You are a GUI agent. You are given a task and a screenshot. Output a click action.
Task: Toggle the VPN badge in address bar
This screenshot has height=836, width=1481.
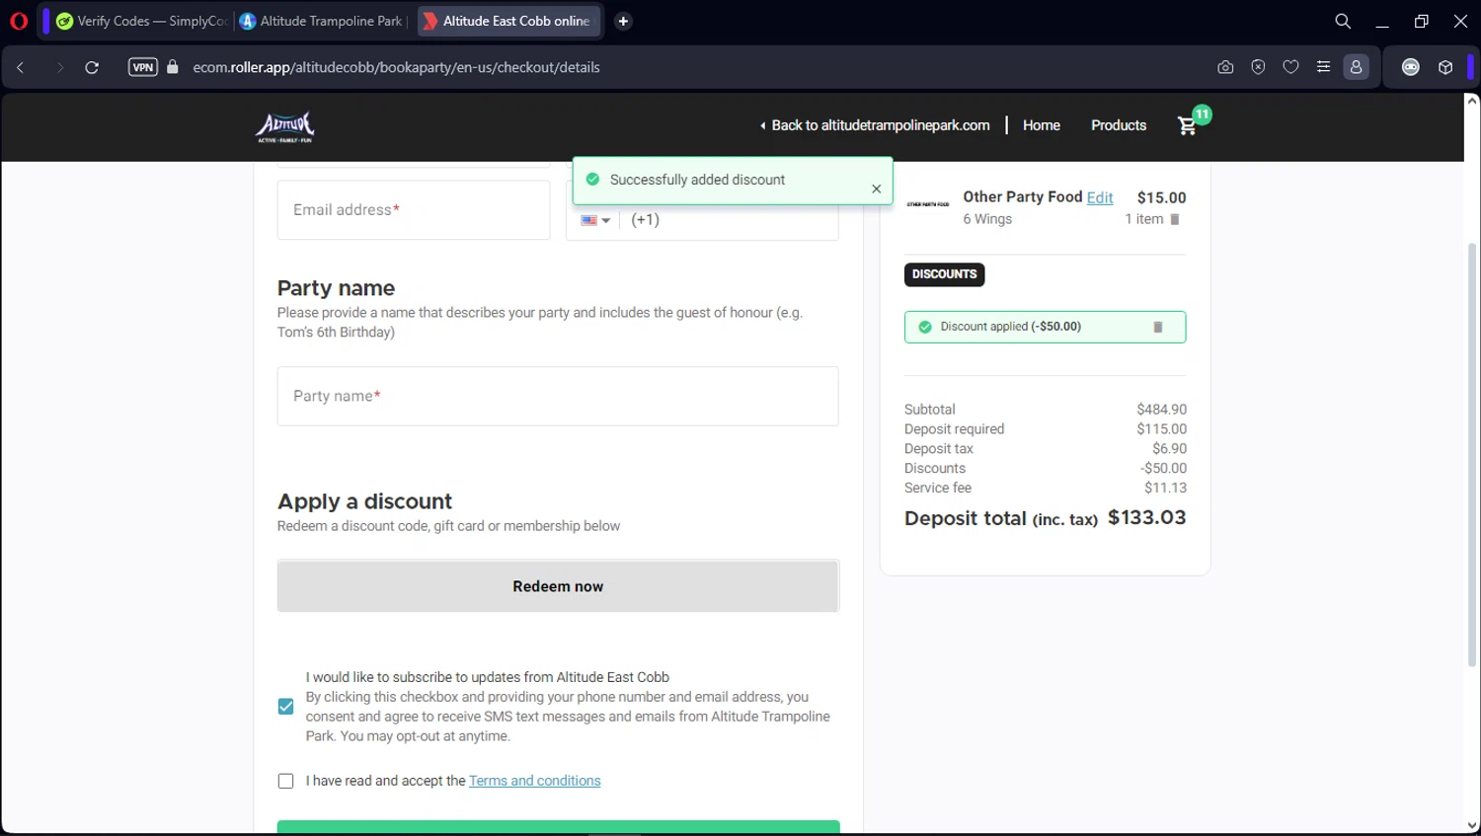pyautogui.click(x=143, y=67)
